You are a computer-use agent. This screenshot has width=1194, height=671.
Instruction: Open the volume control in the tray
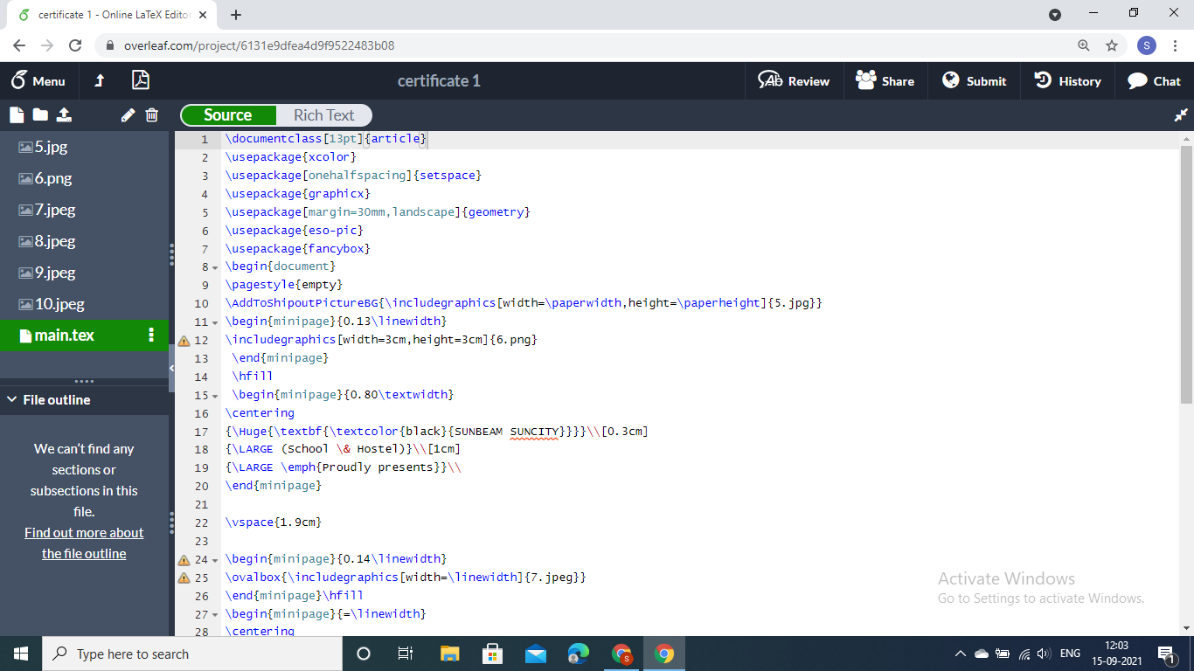pos(1043,654)
